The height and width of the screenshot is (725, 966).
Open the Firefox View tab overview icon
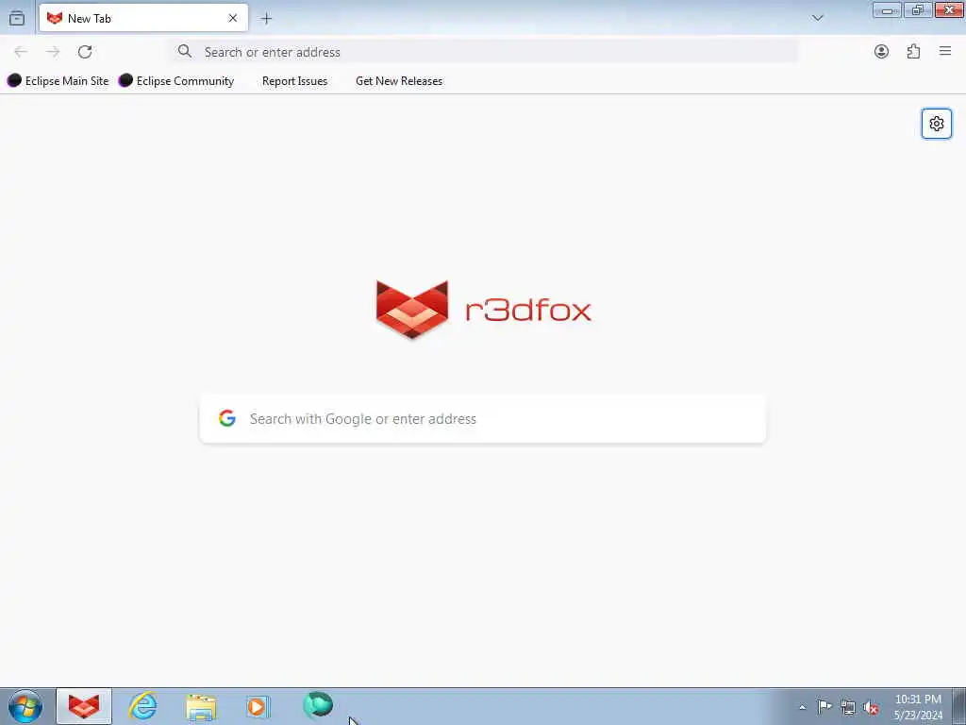[17, 19]
